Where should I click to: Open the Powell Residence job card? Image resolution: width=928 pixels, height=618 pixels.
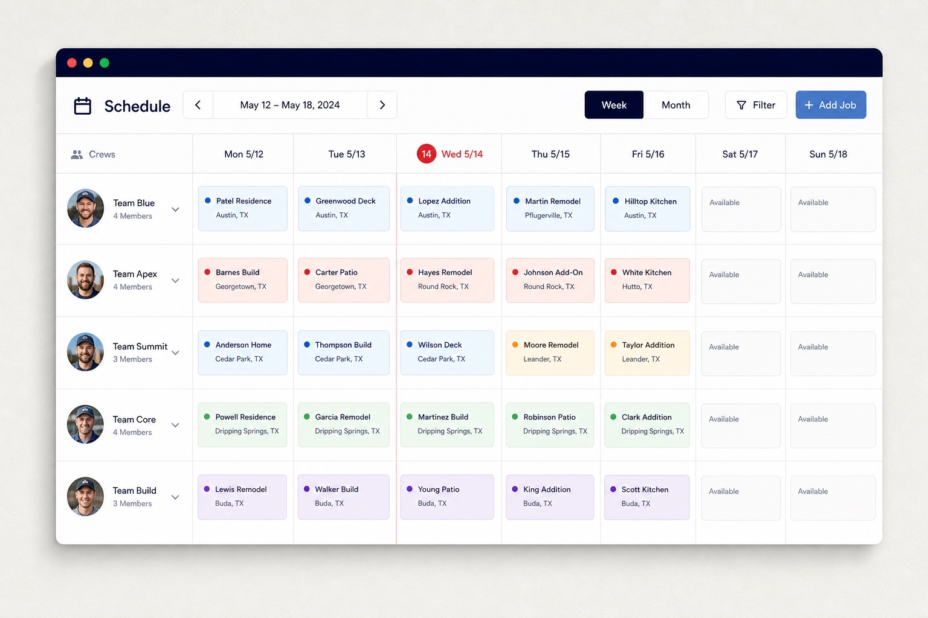click(243, 425)
